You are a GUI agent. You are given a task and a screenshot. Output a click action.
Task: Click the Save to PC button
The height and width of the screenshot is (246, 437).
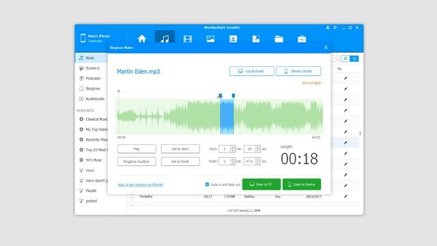tap(261, 184)
